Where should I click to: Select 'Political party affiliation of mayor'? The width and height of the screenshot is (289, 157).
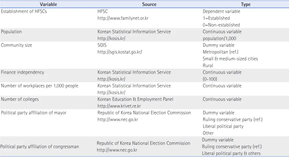click(33, 113)
